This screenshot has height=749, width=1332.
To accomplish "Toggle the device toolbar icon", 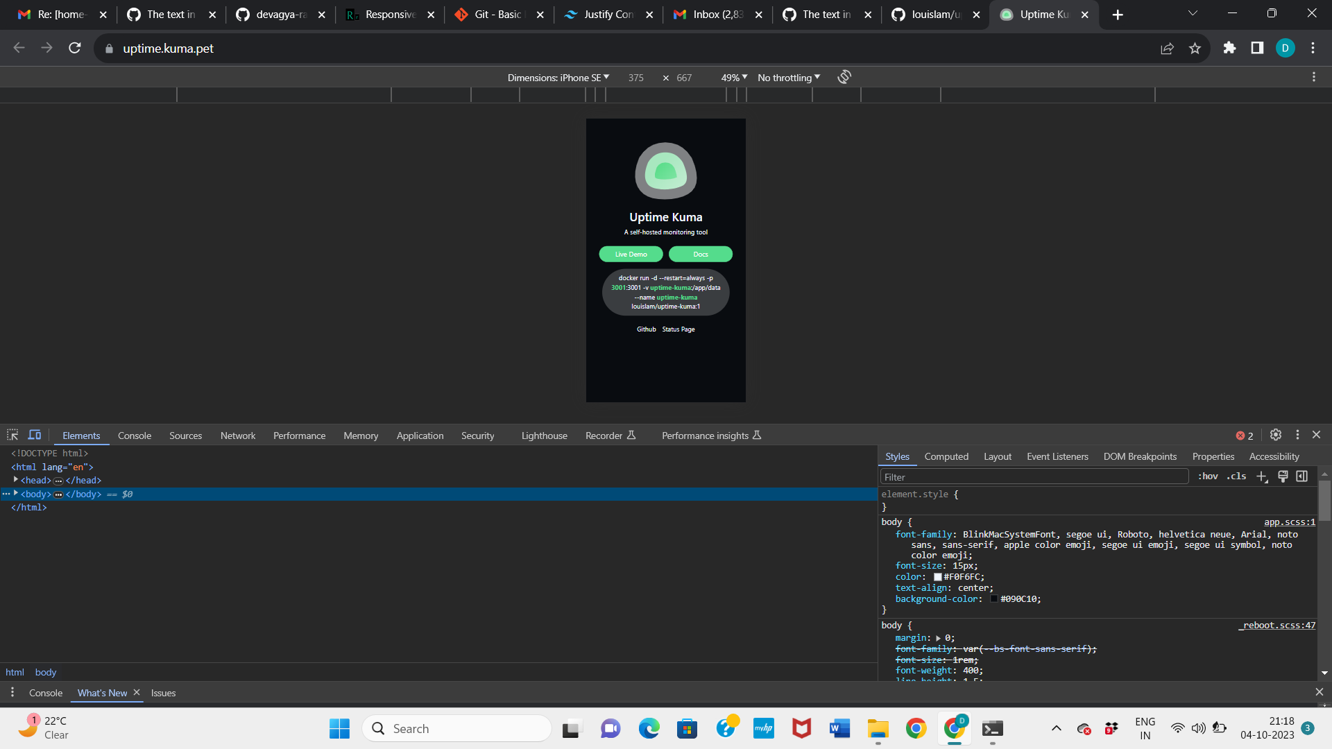I will [34, 434].
